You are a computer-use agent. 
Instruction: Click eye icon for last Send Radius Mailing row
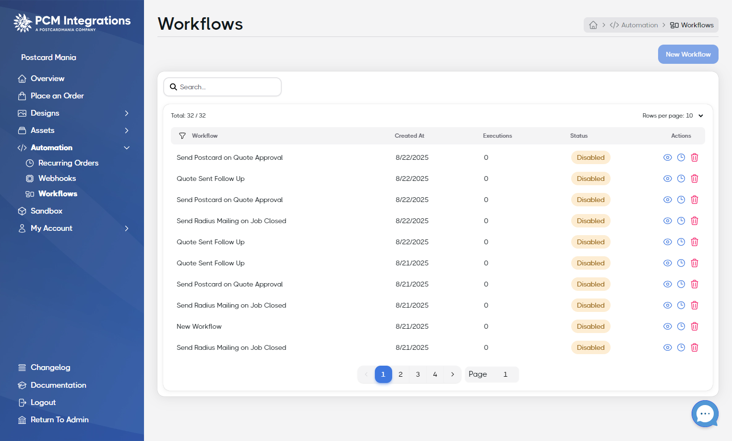(667, 347)
